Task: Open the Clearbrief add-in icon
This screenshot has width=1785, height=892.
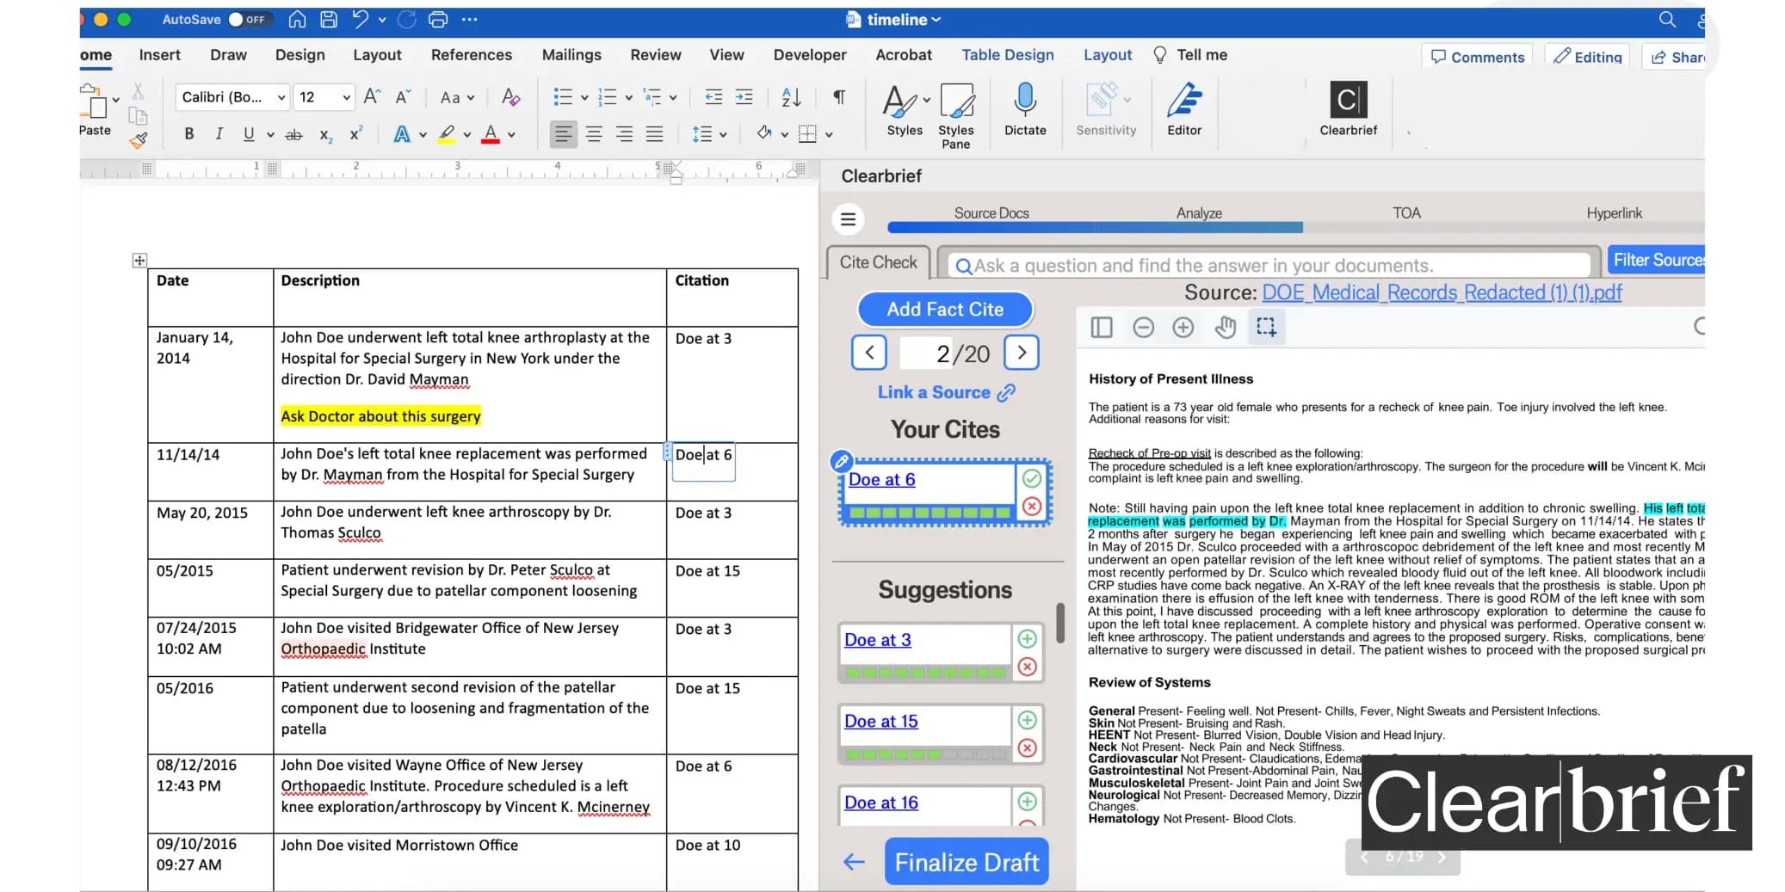Action: 1347,102
